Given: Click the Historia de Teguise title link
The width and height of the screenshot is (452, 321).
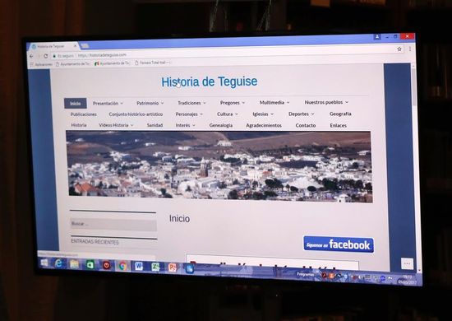Looking at the screenshot, I should pyautogui.click(x=210, y=81).
